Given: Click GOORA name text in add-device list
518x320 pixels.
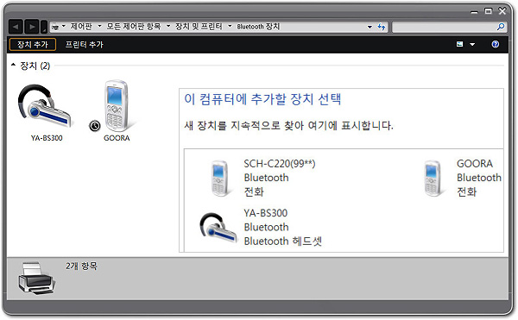Looking at the screenshot, I should pos(475,164).
